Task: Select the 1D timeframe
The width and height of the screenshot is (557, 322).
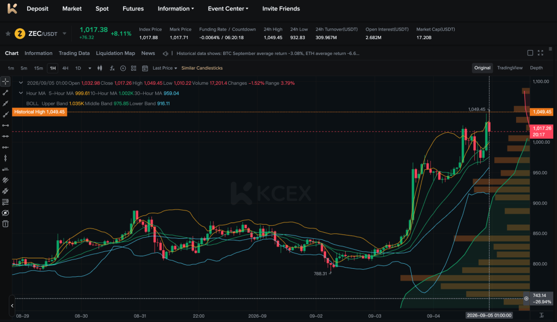Action: point(78,68)
